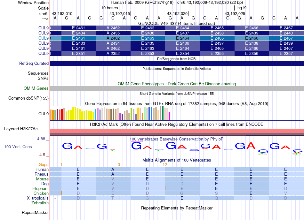Select the Common dbSNP(155) label
The image size is (304, 220).
28,98
